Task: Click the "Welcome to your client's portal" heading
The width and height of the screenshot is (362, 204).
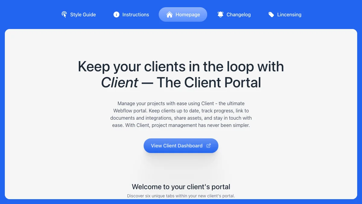Action: 181,187
